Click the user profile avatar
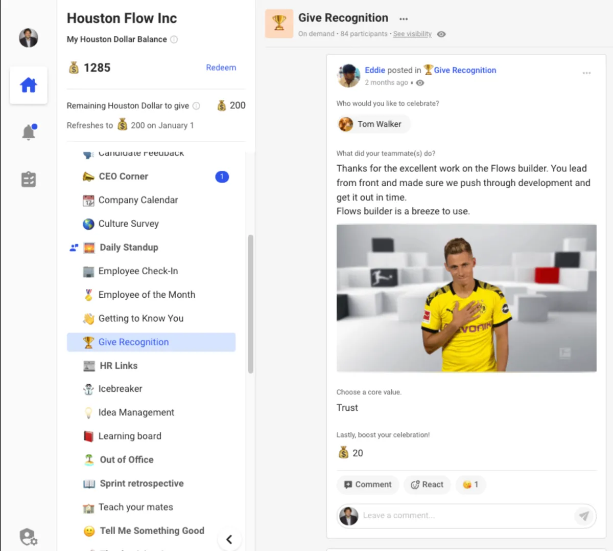 [29, 38]
